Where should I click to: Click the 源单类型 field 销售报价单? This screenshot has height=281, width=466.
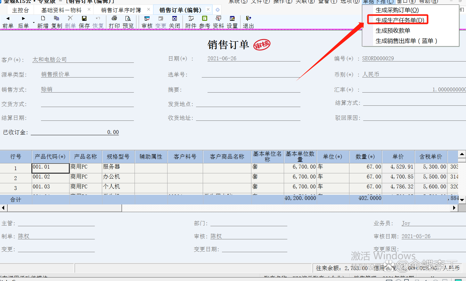click(87, 74)
